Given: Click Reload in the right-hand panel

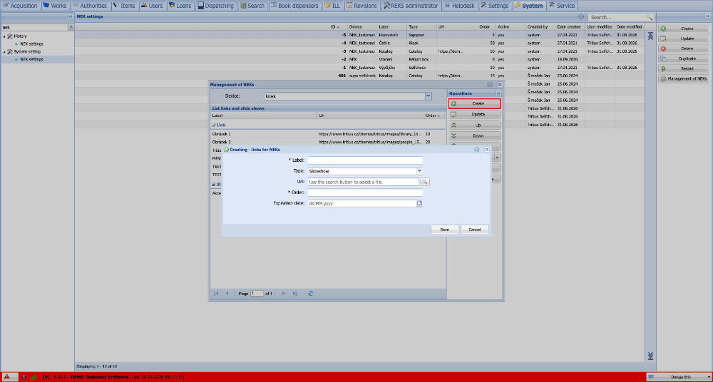Looking at the screenshot, I should (x=684, y=68).
